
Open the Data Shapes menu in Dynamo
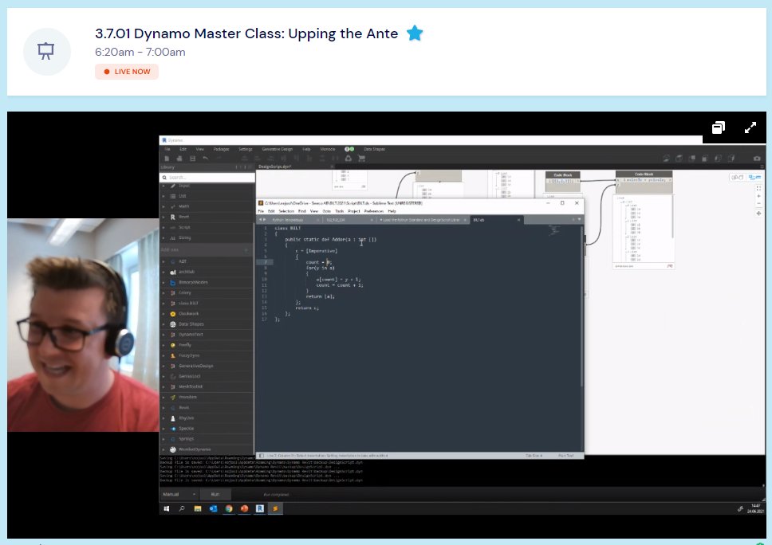(x=374, y=149)
